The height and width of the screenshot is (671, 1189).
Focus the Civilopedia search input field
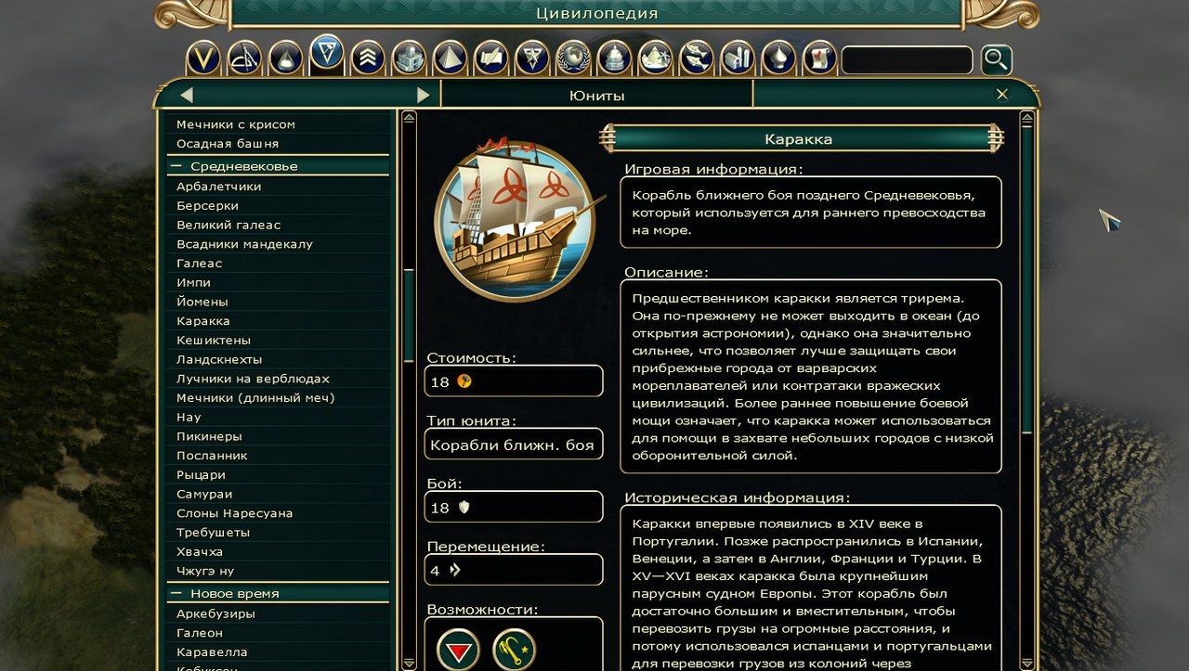[907, 60]
